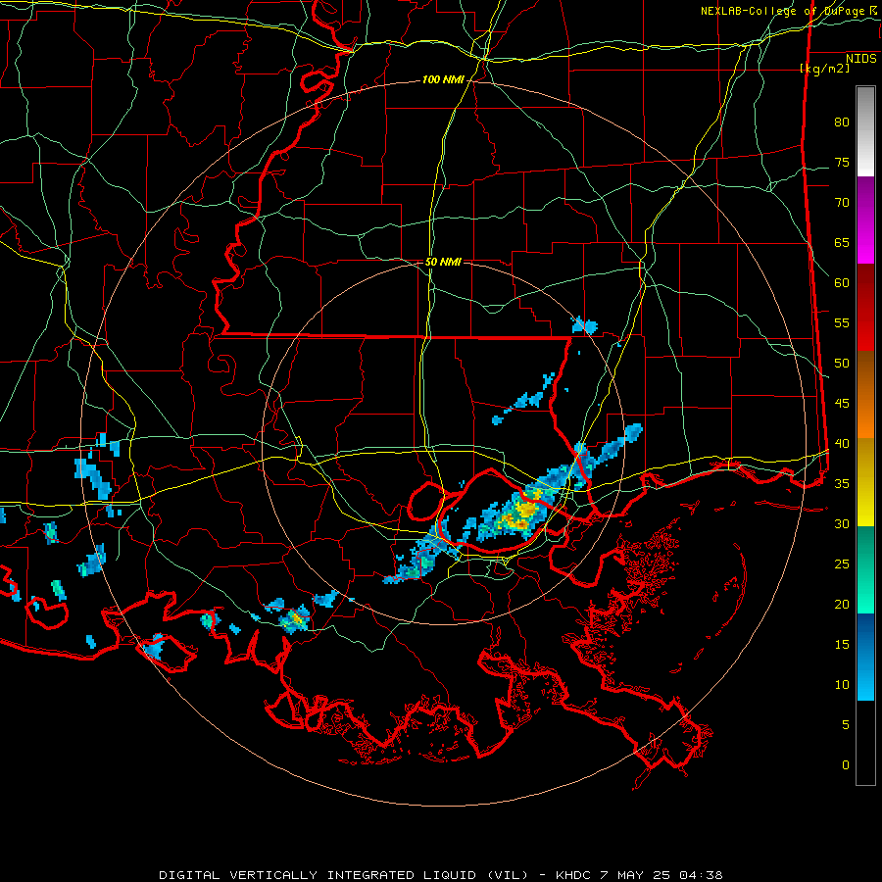
Task: Click the Digital Vertically Integrated Liquid title caption
Action: [440, 875]
